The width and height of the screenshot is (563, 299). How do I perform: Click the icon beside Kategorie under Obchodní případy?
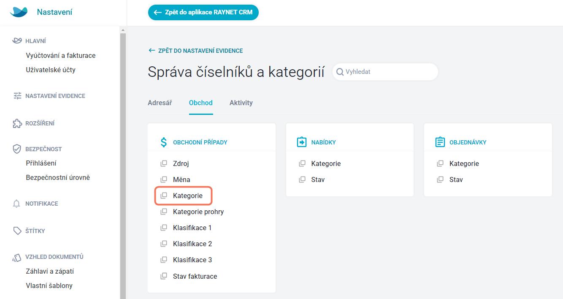[164, 196]
